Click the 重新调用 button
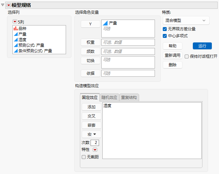 (173, 55)
